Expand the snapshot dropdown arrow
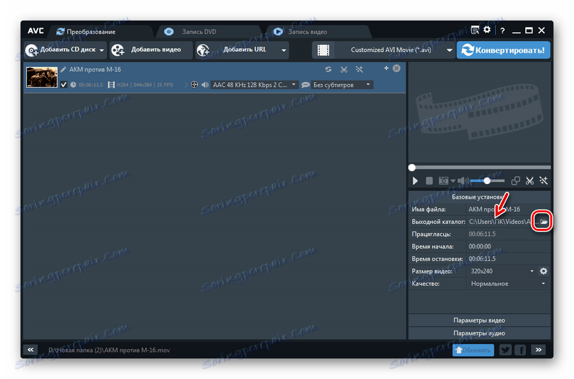The width and height of the screenshot is (574, 379). click(453, 181)
